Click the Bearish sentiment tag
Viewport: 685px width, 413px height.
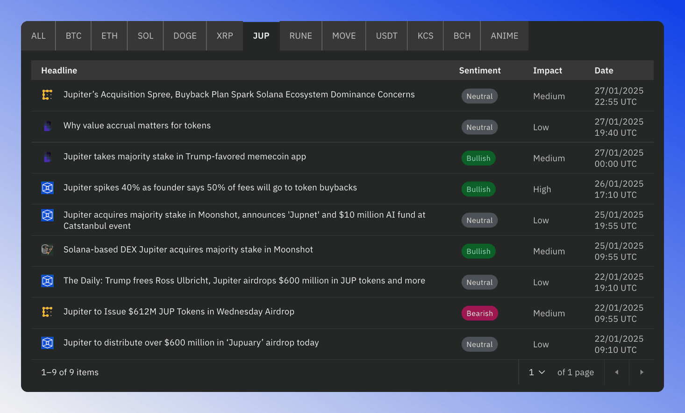click(480, 313)
